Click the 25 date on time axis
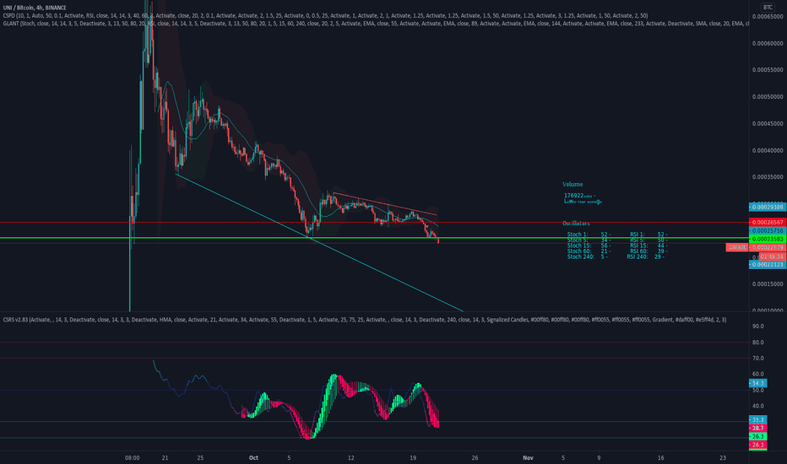787x464 pixels. click(x=200, y=457)
